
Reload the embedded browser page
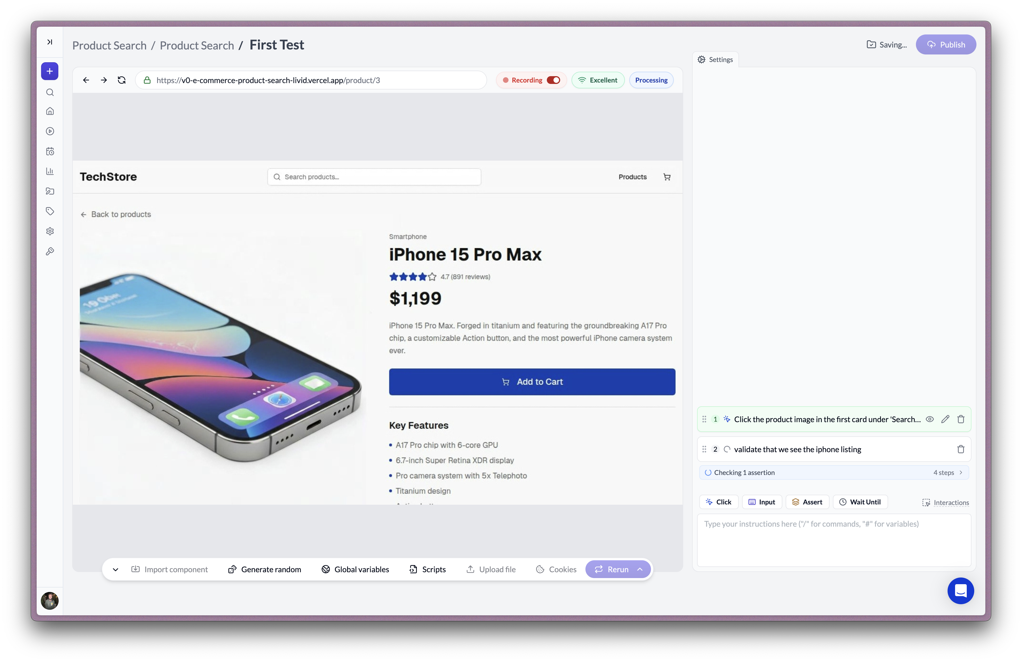[122, 80]
